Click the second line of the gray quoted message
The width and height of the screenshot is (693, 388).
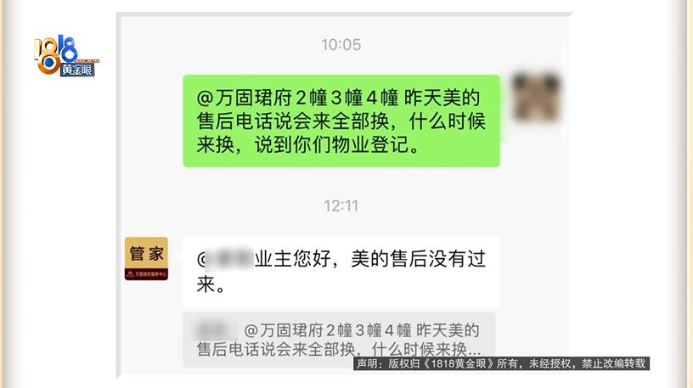[x=339, y=350]
